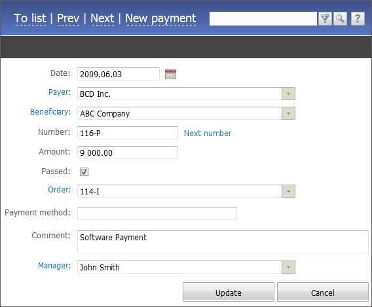Click the Update button
372x307 pixels.
tap(228, 292)
